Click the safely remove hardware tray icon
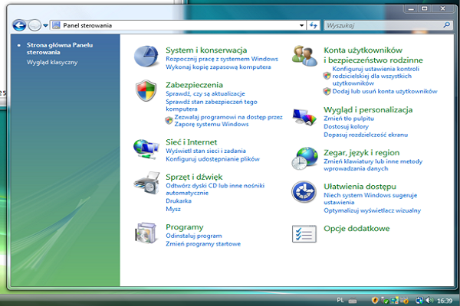This screenshot has width=460, height=306. coord(385,300)
